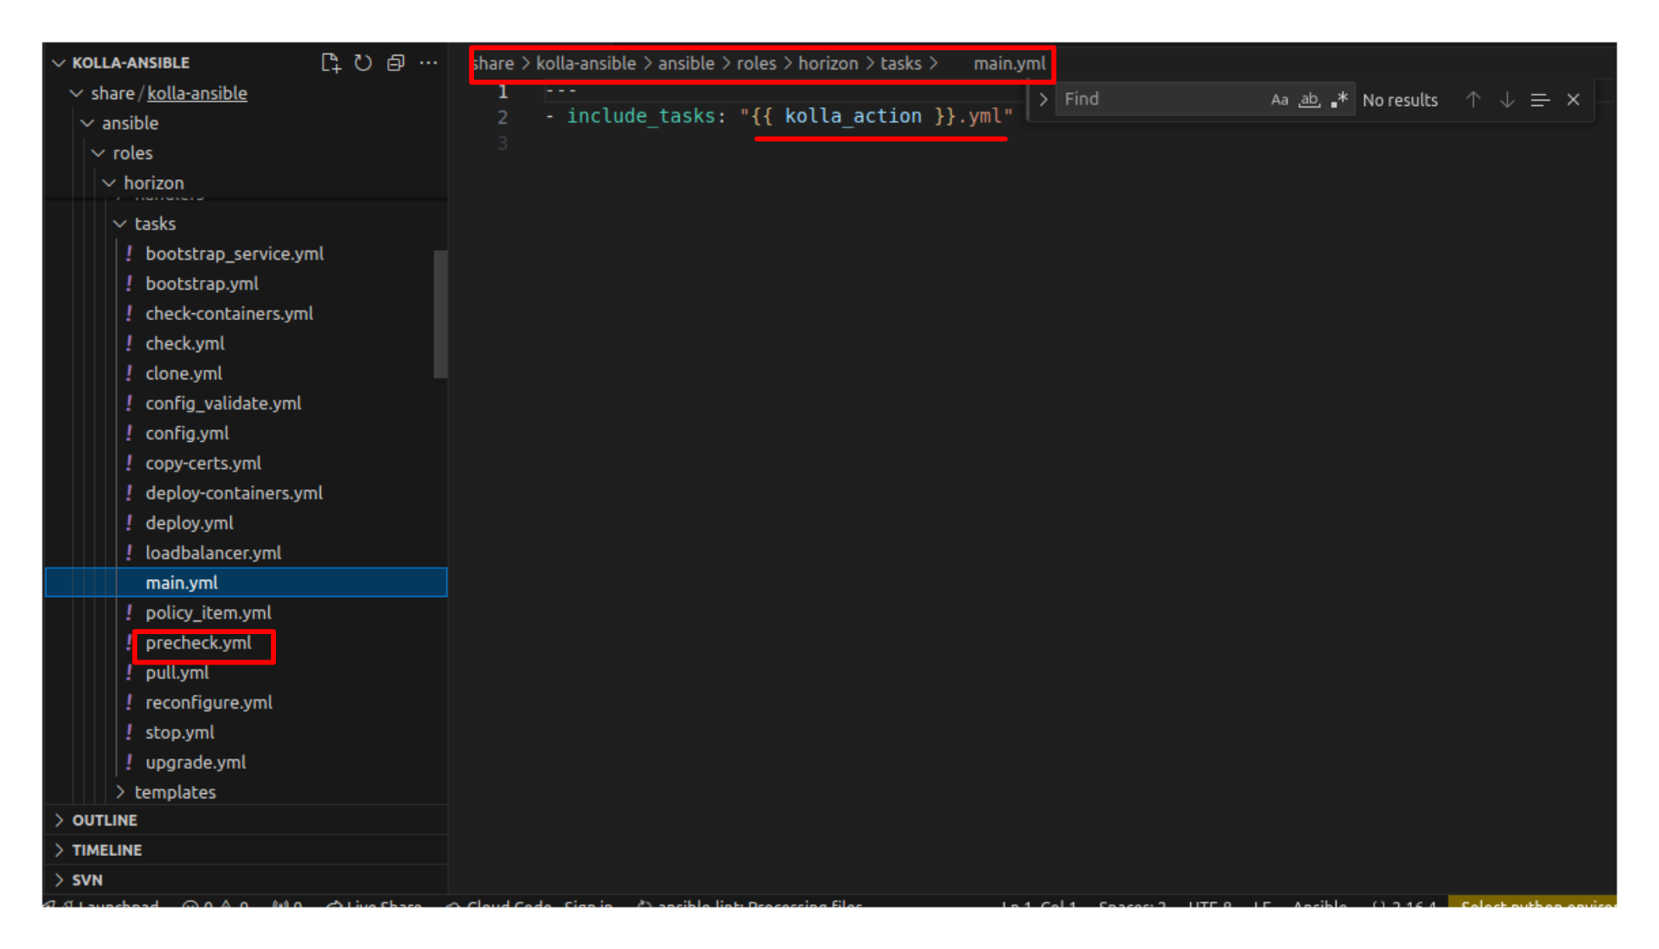Expand the templates folder

pyautogui.click(x=174, y=792)
